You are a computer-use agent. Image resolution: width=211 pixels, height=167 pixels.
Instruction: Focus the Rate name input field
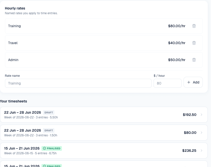click(78, 83)
